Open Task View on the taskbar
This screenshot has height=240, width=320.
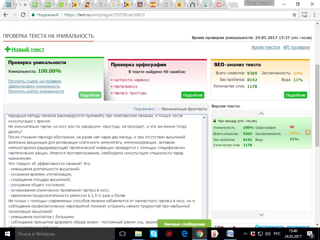pyautogui.click(x=122, y=234)
